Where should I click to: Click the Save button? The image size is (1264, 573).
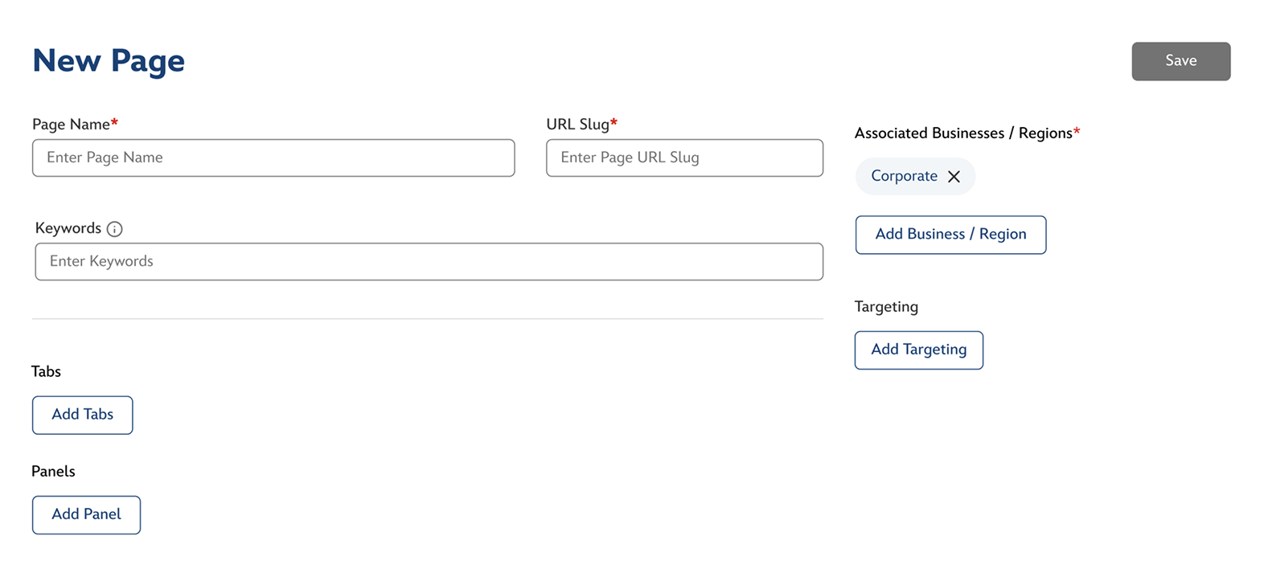pyautogui.click(x=1180, y=61)
